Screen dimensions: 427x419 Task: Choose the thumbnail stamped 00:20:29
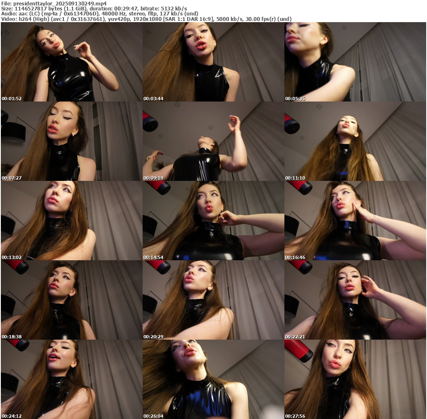[213, 300]
